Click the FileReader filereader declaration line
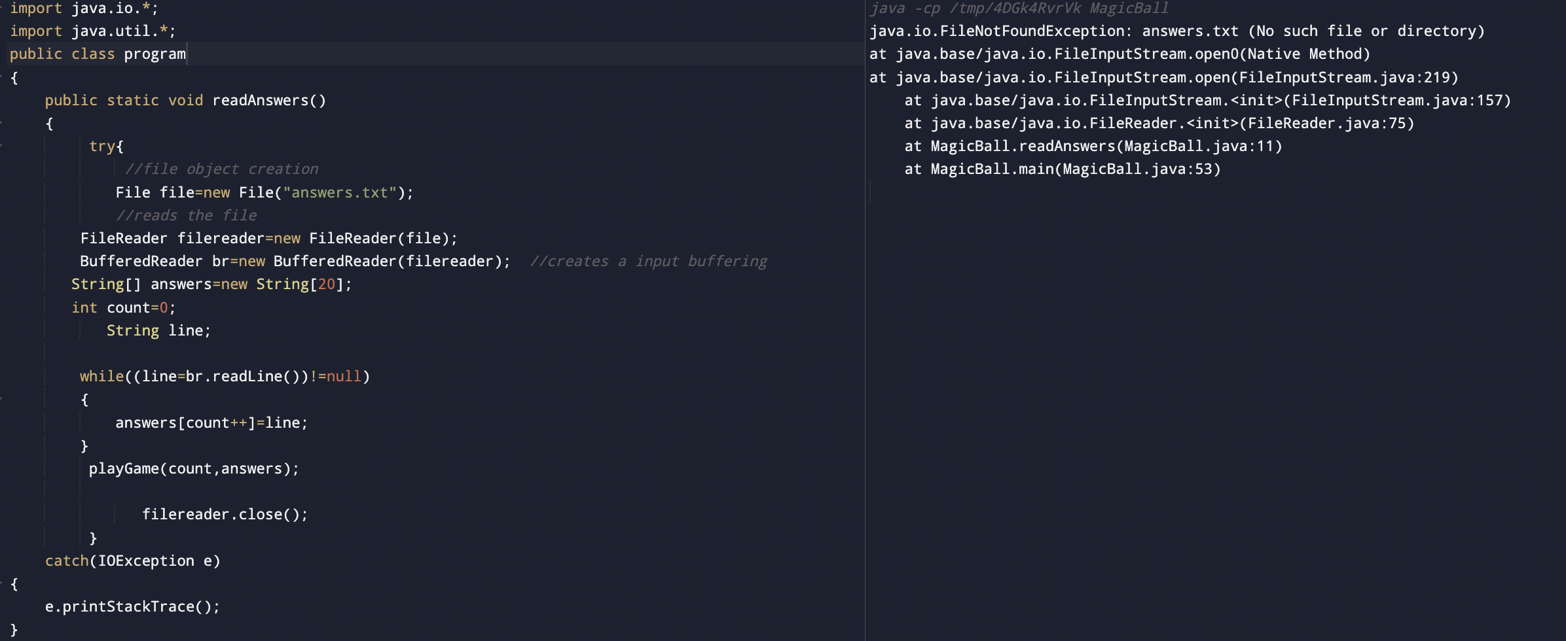Viewport: 1566px width, 641px height. click(x=268, y=238)
